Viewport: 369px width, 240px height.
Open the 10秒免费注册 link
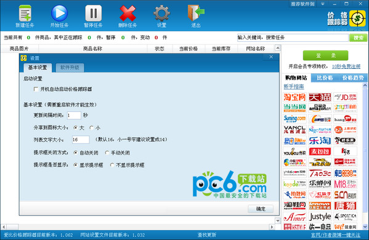[x=346, y=66]
